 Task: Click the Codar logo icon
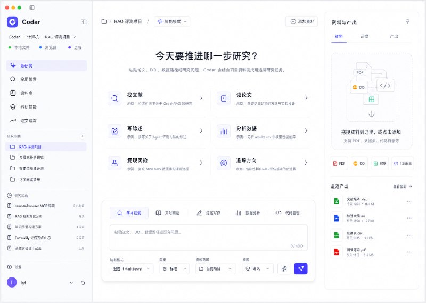pyautogui.click(x=12, y=22)
